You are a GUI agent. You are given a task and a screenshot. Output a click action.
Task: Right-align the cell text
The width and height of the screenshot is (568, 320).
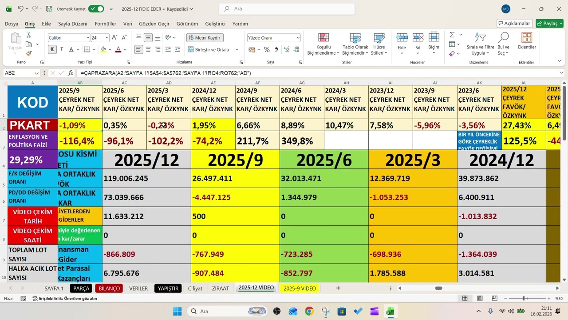point(158,49)
